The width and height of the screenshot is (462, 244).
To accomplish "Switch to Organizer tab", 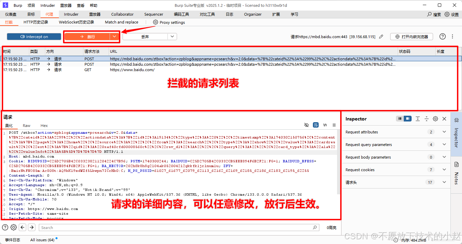I will click(x=253, y=14).
